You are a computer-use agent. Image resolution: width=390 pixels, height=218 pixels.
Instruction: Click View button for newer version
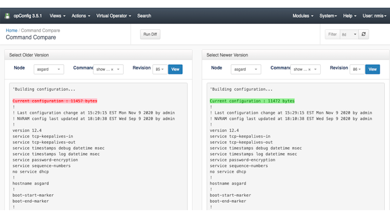tap(373, 69)
